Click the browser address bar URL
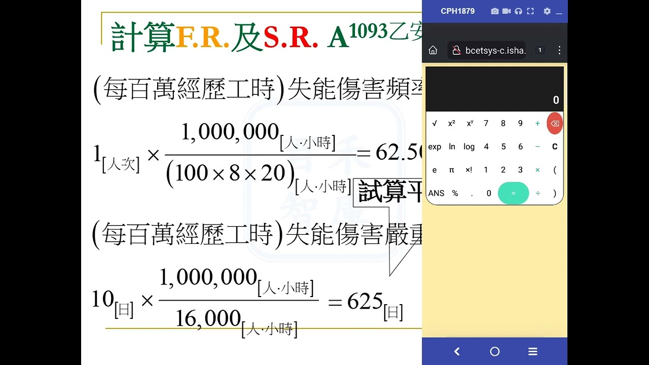The image size is (649, 365). point(495,50)
